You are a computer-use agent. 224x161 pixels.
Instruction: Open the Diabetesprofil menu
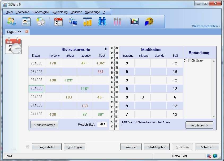[x=41, y=12]
